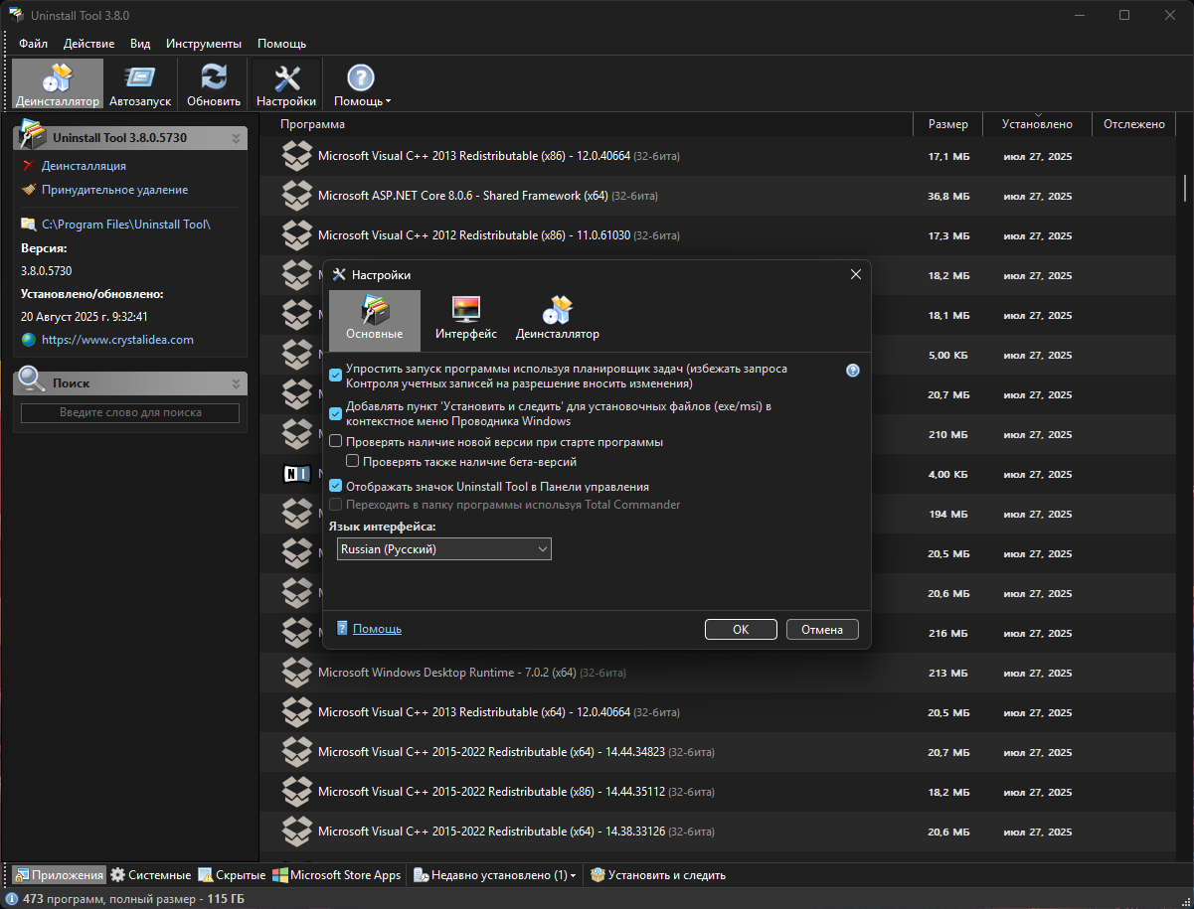
Task: Select the Приложения bottom tab
Action: (x=59, y=875)
